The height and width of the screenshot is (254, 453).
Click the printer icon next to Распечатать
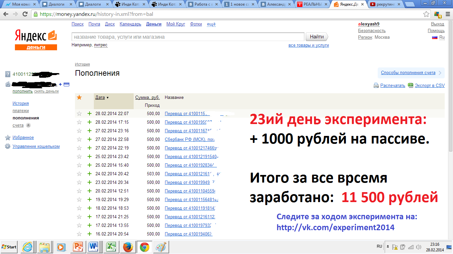click(x=376, y=85)
